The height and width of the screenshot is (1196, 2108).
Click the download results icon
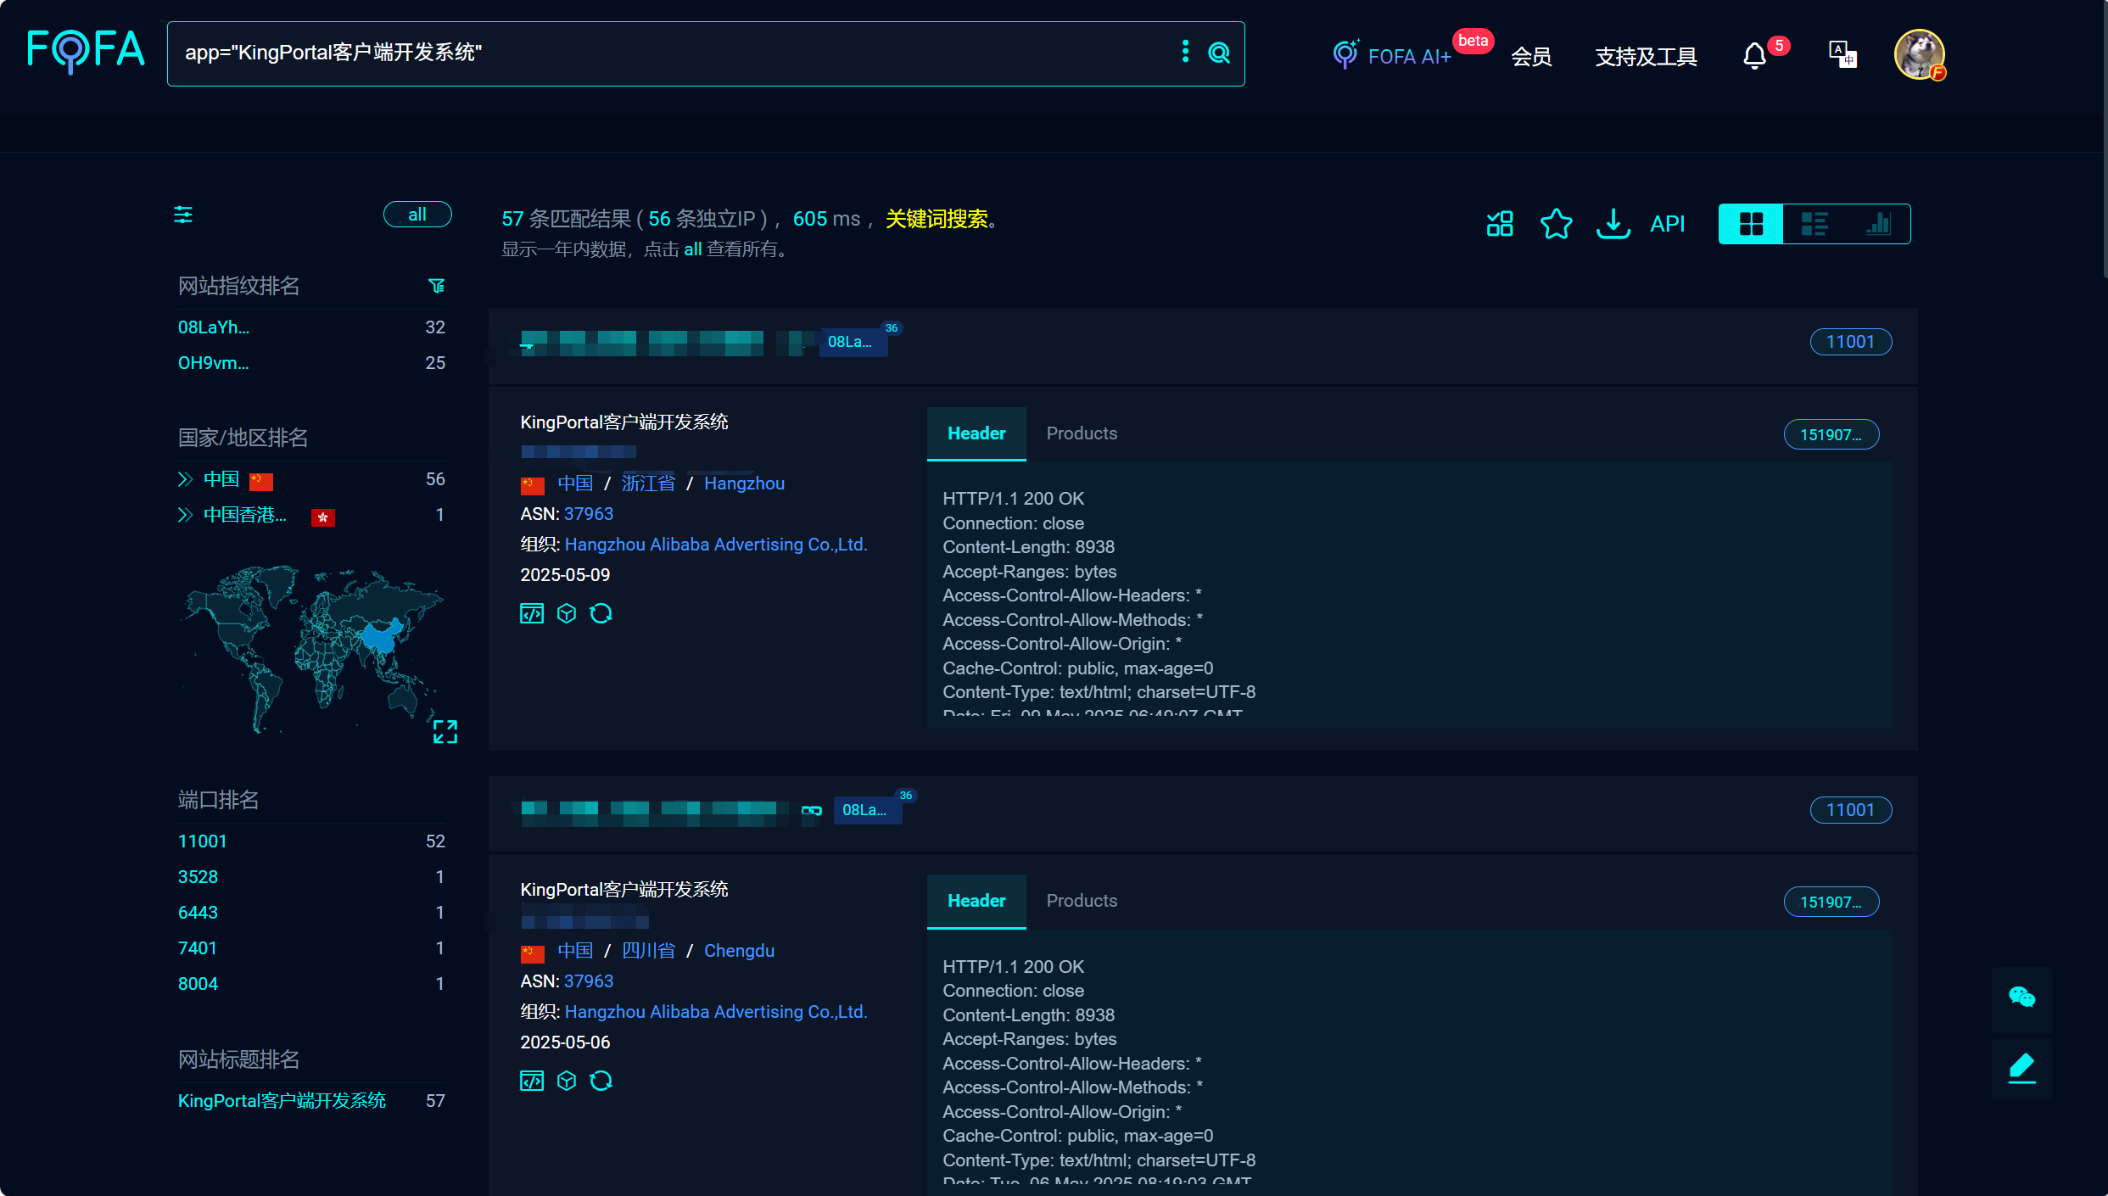(1613, 224)
